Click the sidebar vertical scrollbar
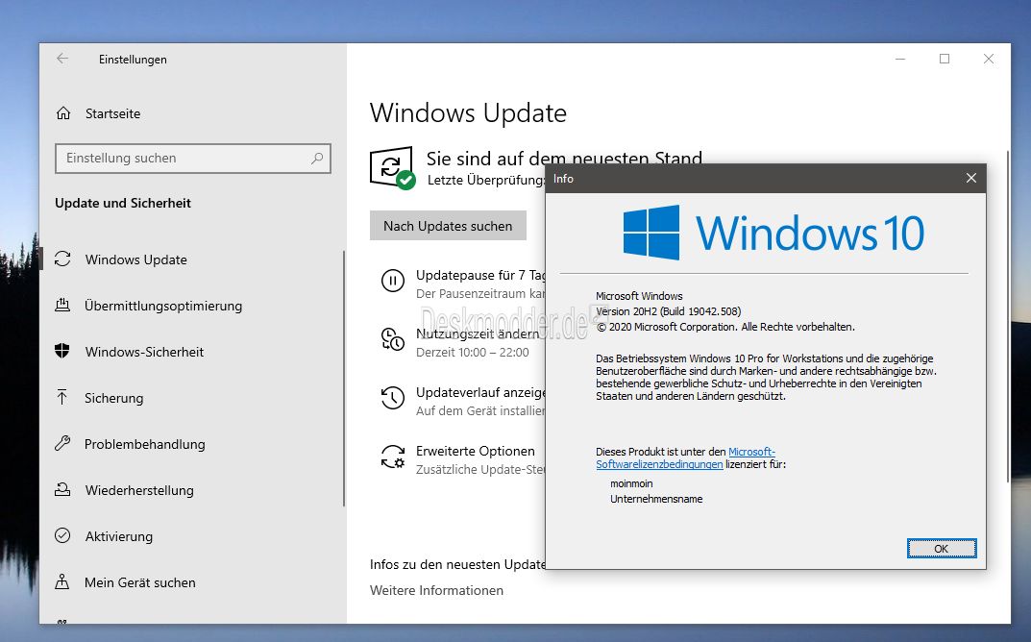 343,379
